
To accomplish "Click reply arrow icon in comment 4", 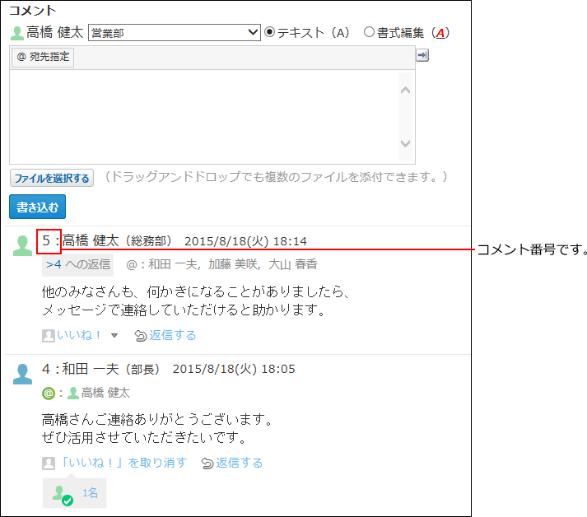I will pyautogui.click(x=207, y=463).
